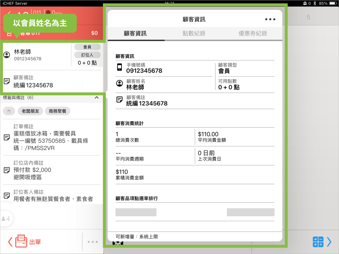Tap the note icon beside 訂位店內備註
The width and height of the screenshot is (339, 254).
click(7, 170)
